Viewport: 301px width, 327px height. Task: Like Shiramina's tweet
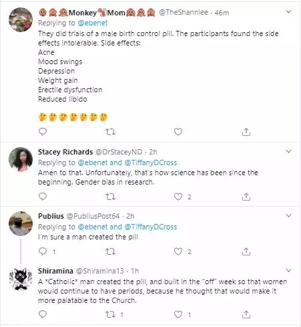coord(178,314)
